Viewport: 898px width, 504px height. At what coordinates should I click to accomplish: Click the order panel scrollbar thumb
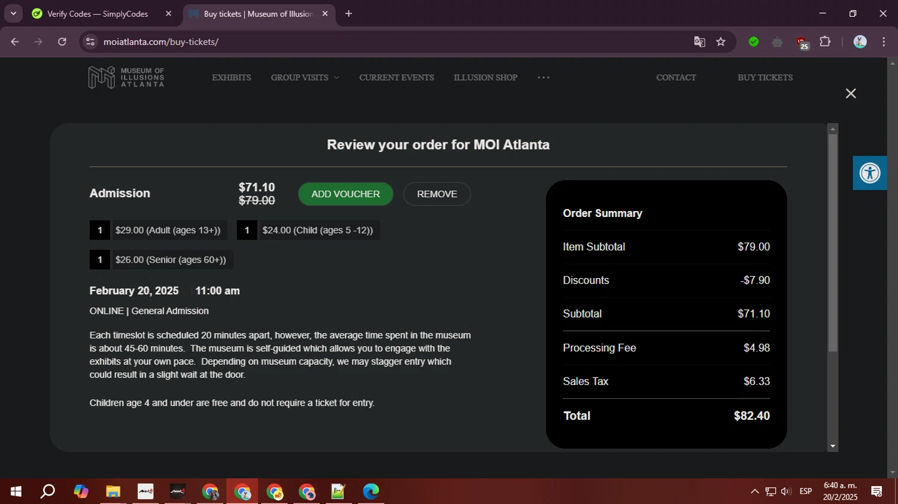(x=833, y=242)
